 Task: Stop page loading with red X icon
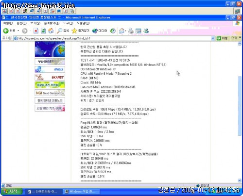click(36, 31)
